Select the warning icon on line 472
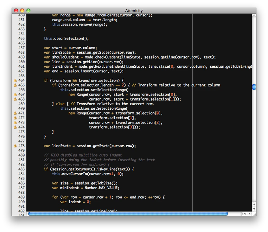Image resolution: width=268 pixels, height=232 pixels. click(x=15, y=118)
